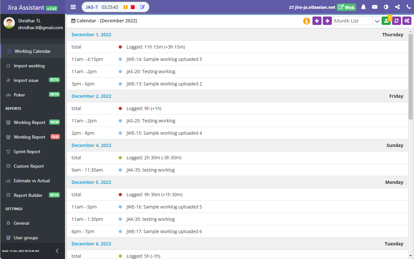The height and width of the screenshot is (259, 414).
Task: Open the OLD Worklog Report
Action: (33, 137)
